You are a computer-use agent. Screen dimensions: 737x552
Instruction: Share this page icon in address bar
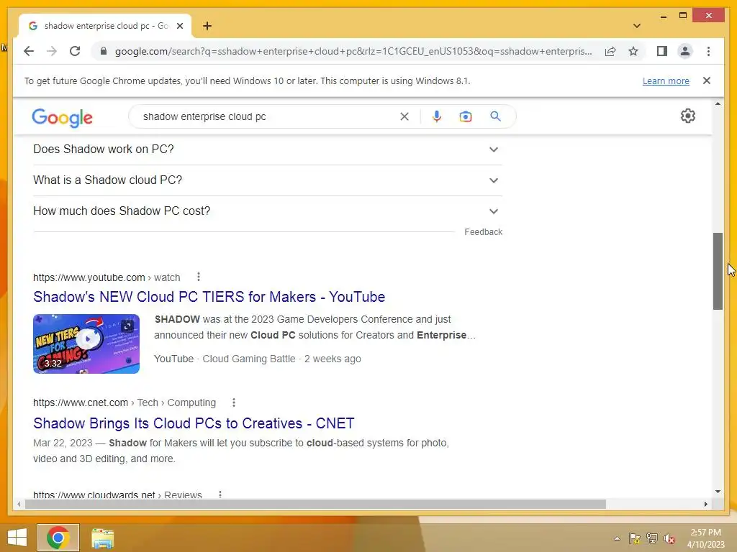(x=610, y=51)
